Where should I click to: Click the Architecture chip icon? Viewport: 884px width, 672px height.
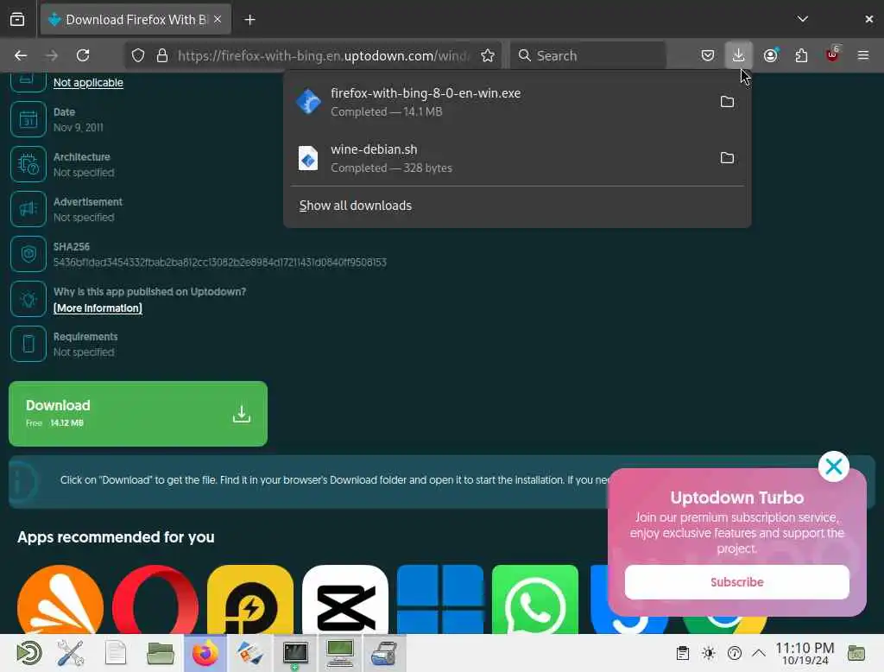(x=28, y=164)
